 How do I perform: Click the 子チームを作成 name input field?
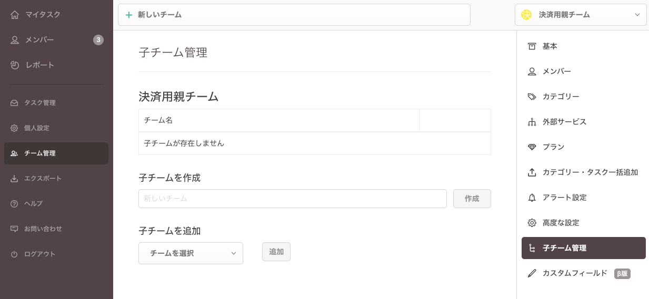point(292,199)
